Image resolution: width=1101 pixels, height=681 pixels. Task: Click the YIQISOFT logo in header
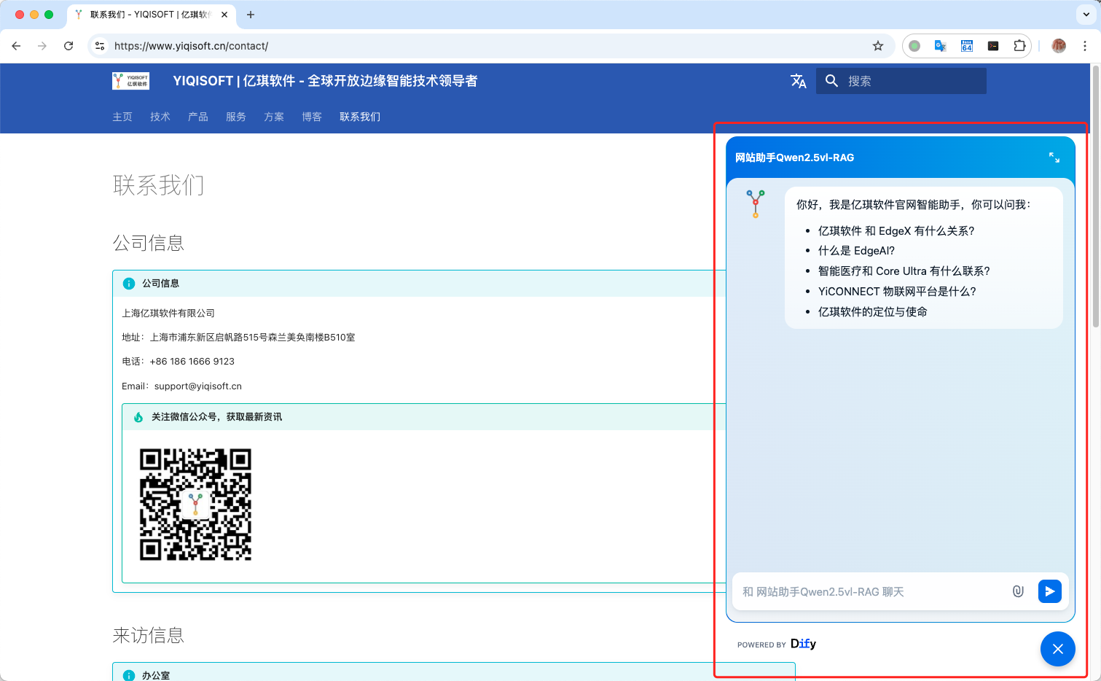tap(130, 81)
